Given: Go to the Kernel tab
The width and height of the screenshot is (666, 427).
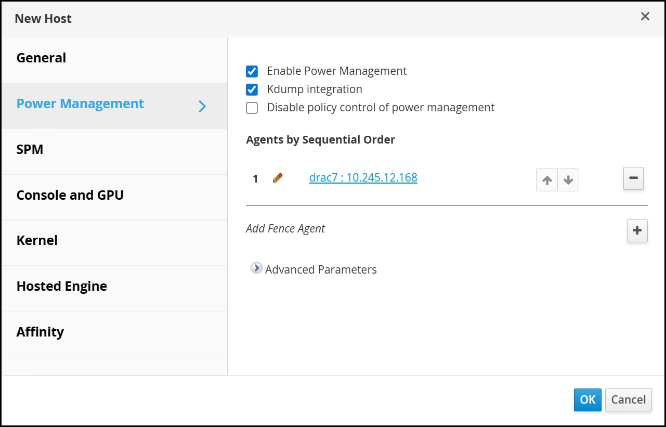Looking at the screenshot, I should tap(114, 242).
